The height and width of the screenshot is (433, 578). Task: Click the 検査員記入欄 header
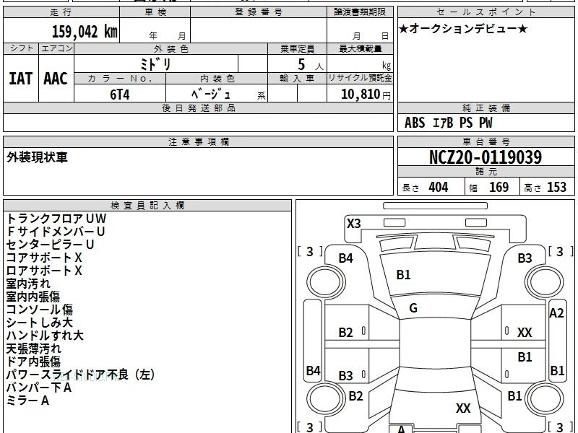tap(147, 206)
